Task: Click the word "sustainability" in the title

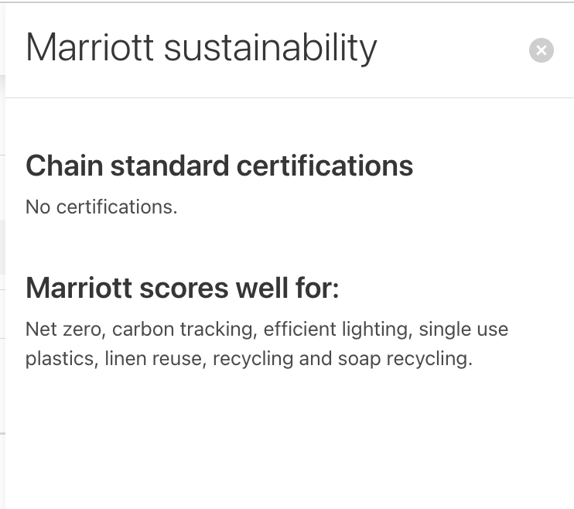Action: click(x=271, y=48)
